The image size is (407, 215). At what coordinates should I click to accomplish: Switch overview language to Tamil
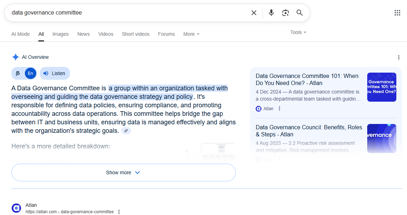[x=18, y=73]
